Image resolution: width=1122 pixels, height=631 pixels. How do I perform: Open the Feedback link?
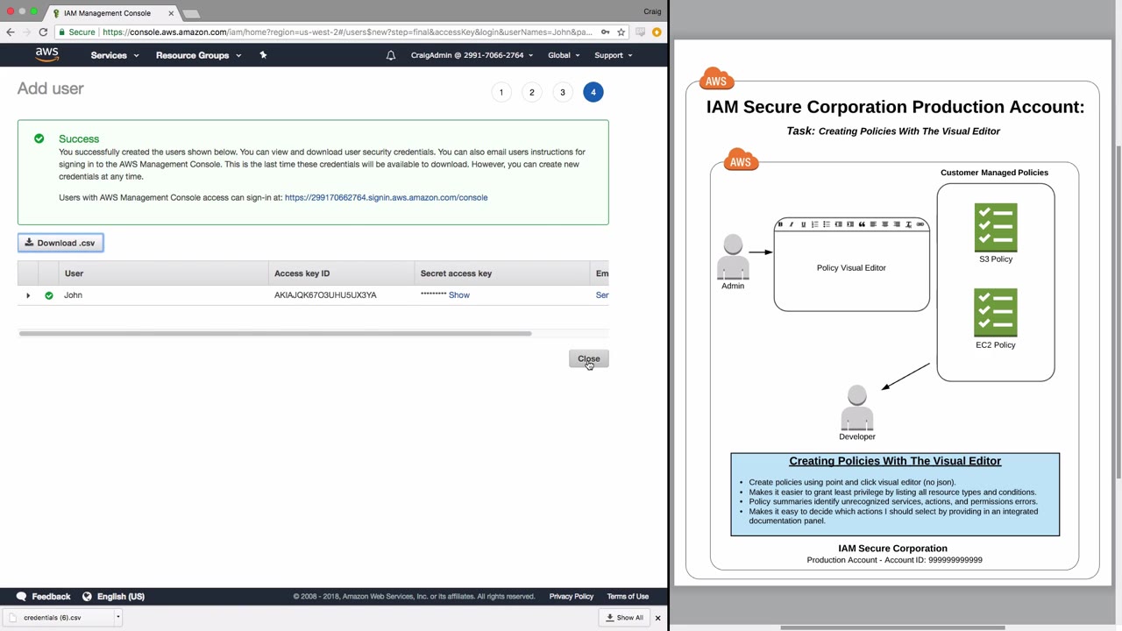tap(43, 597)
